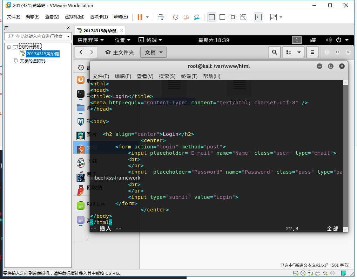Pause the virtual machine from VMware toolbar
357x279 pixels.
click(x=140, y=17)
